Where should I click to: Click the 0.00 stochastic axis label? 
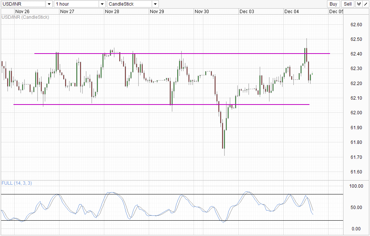[x=356, y=229]
